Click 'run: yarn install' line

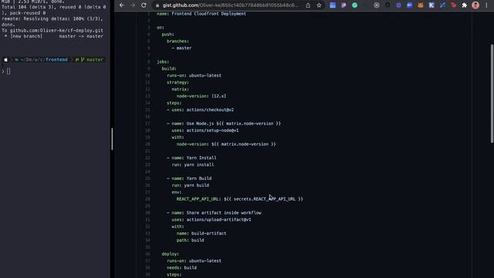(x=193, y=164)
